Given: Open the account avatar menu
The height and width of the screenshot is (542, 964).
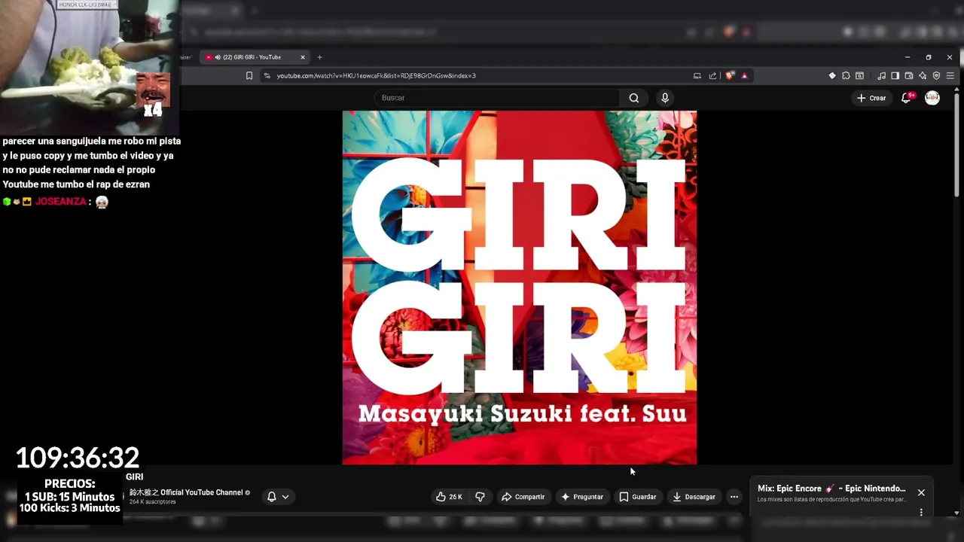Looking at the screenshot, I should (x=932, y=98).
